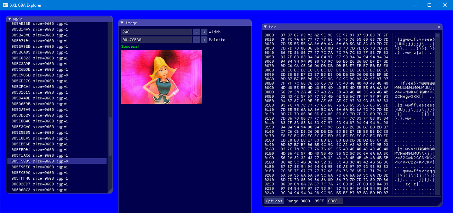Select entry 005DD6B9 size=9600 typ=1
This screenshot has width=453, height=213.
pos(57,115)
